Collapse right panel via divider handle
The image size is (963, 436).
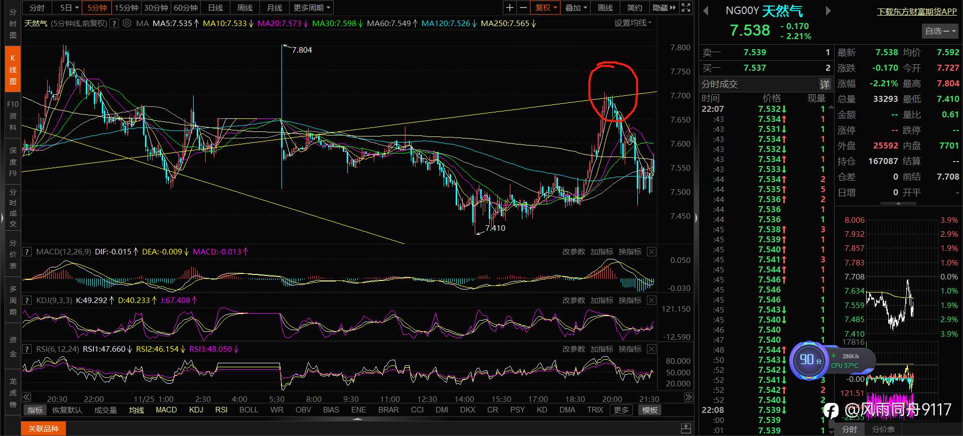[x=696, y=218]
